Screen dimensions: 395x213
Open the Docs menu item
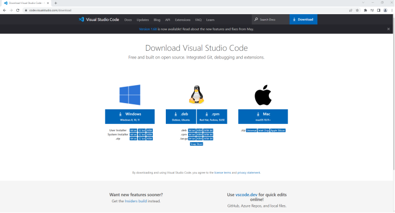coord(128,20)
